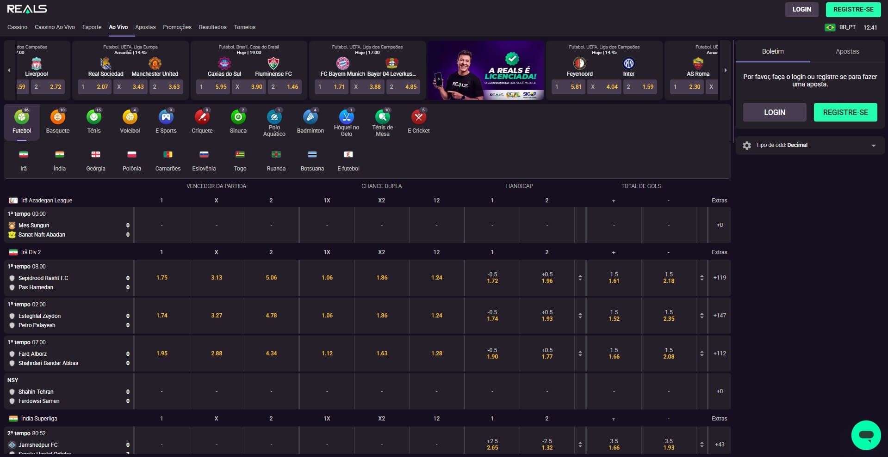Viewport: 888px width, 457px height.
Task: Expand handicap options for Jamshedpur FC
Action: tap(580, 445)
